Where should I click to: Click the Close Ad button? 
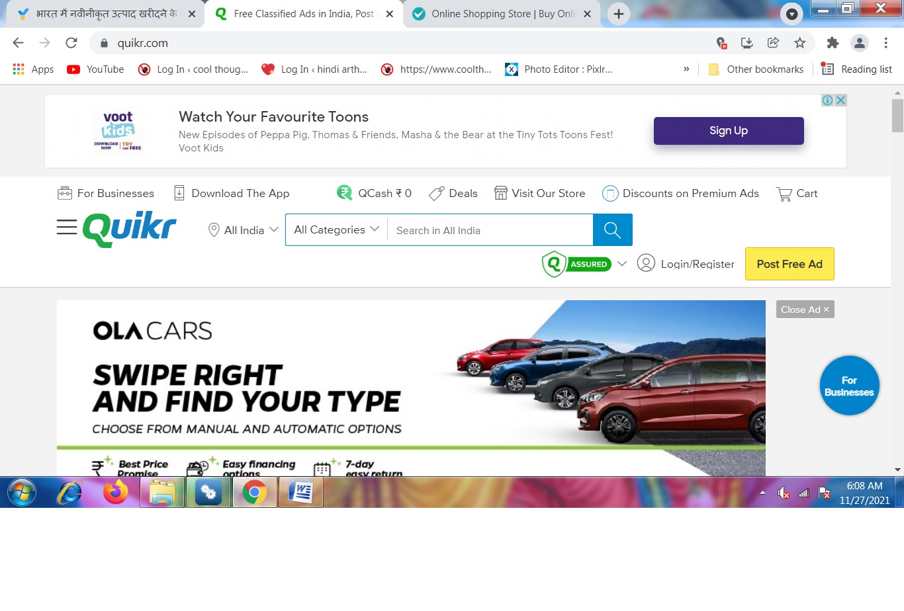805,309
